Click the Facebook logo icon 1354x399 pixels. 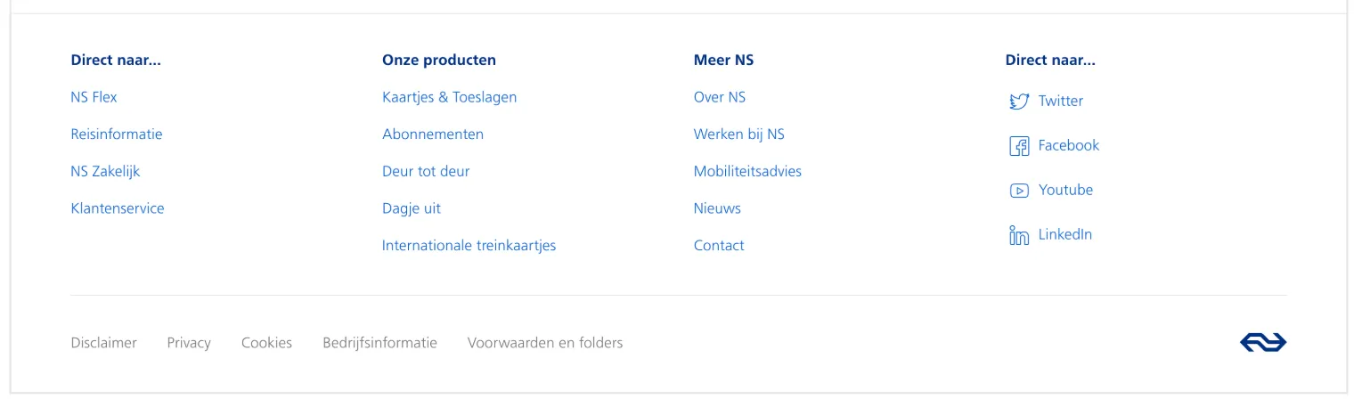(x=1018, y=146)
